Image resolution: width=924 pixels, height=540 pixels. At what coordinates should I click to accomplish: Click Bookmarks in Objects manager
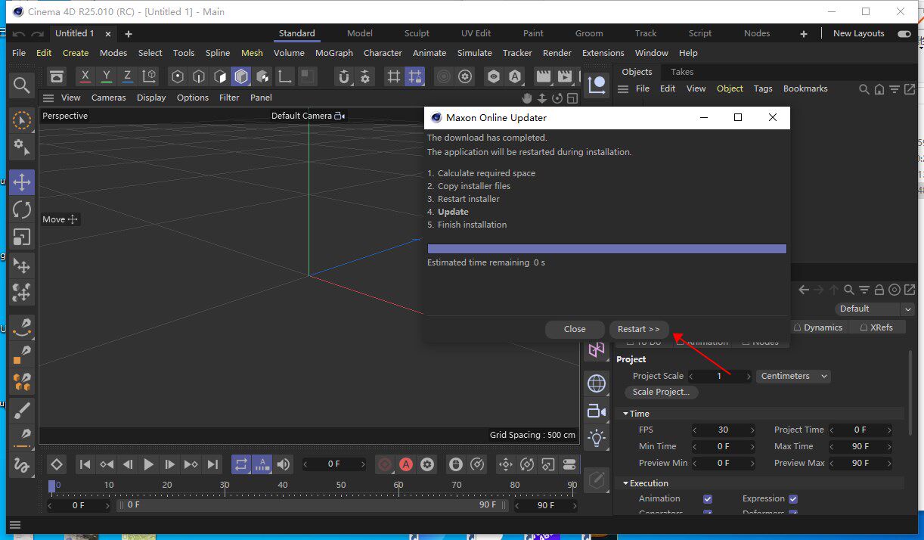pyautogui.click(x=805, y=88)
